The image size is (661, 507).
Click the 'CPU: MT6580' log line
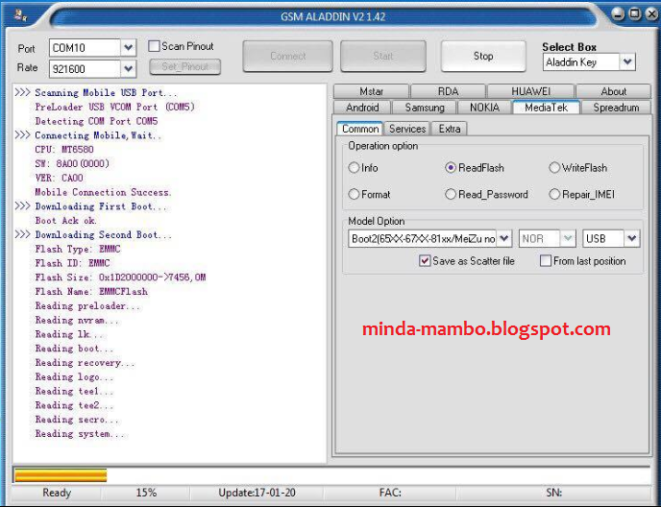tap(64, 150)
